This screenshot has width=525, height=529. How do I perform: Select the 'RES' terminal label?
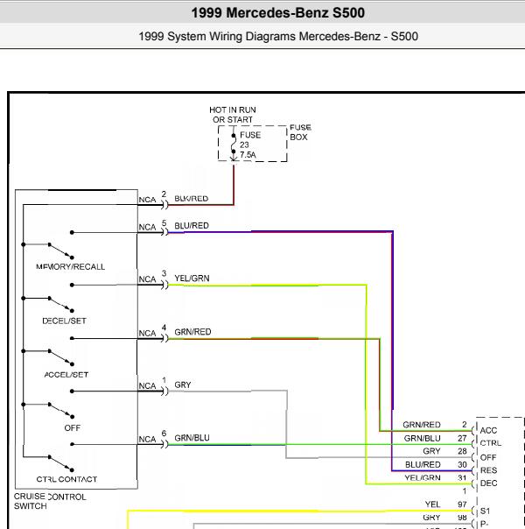(x=488, y=470)
